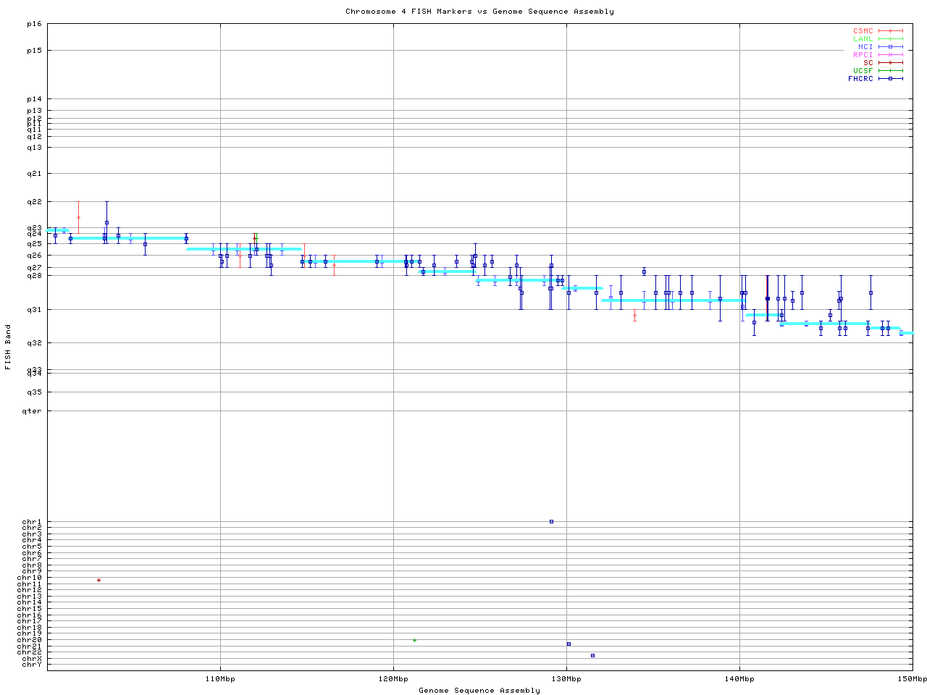The height and width of the screenshot is (695, 927).
Task: Select the small diamond marker on chr10 row
Action: [x=99, y=580]
